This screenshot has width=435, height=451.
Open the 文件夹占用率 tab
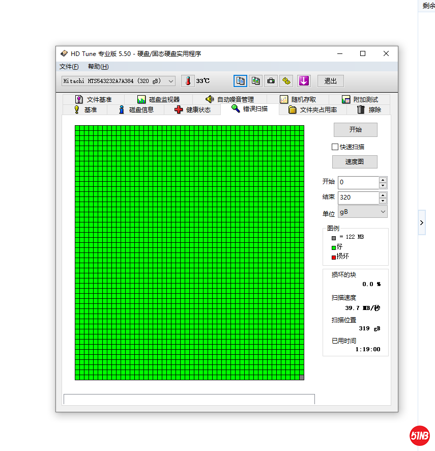pos(312,110)
